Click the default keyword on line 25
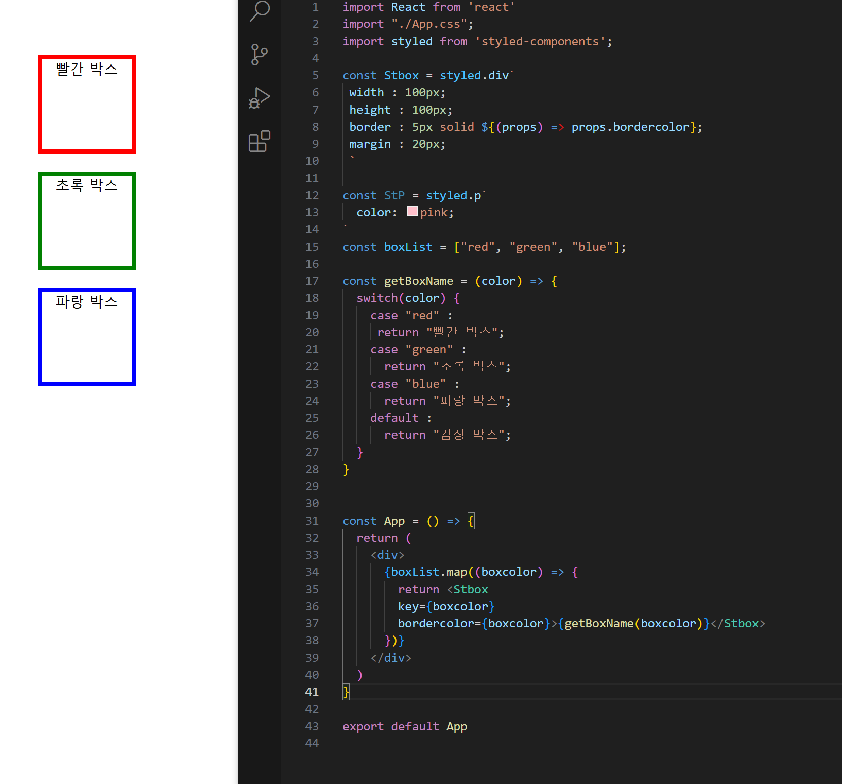Screen dimensions: 842x784 tap(394, 418)
